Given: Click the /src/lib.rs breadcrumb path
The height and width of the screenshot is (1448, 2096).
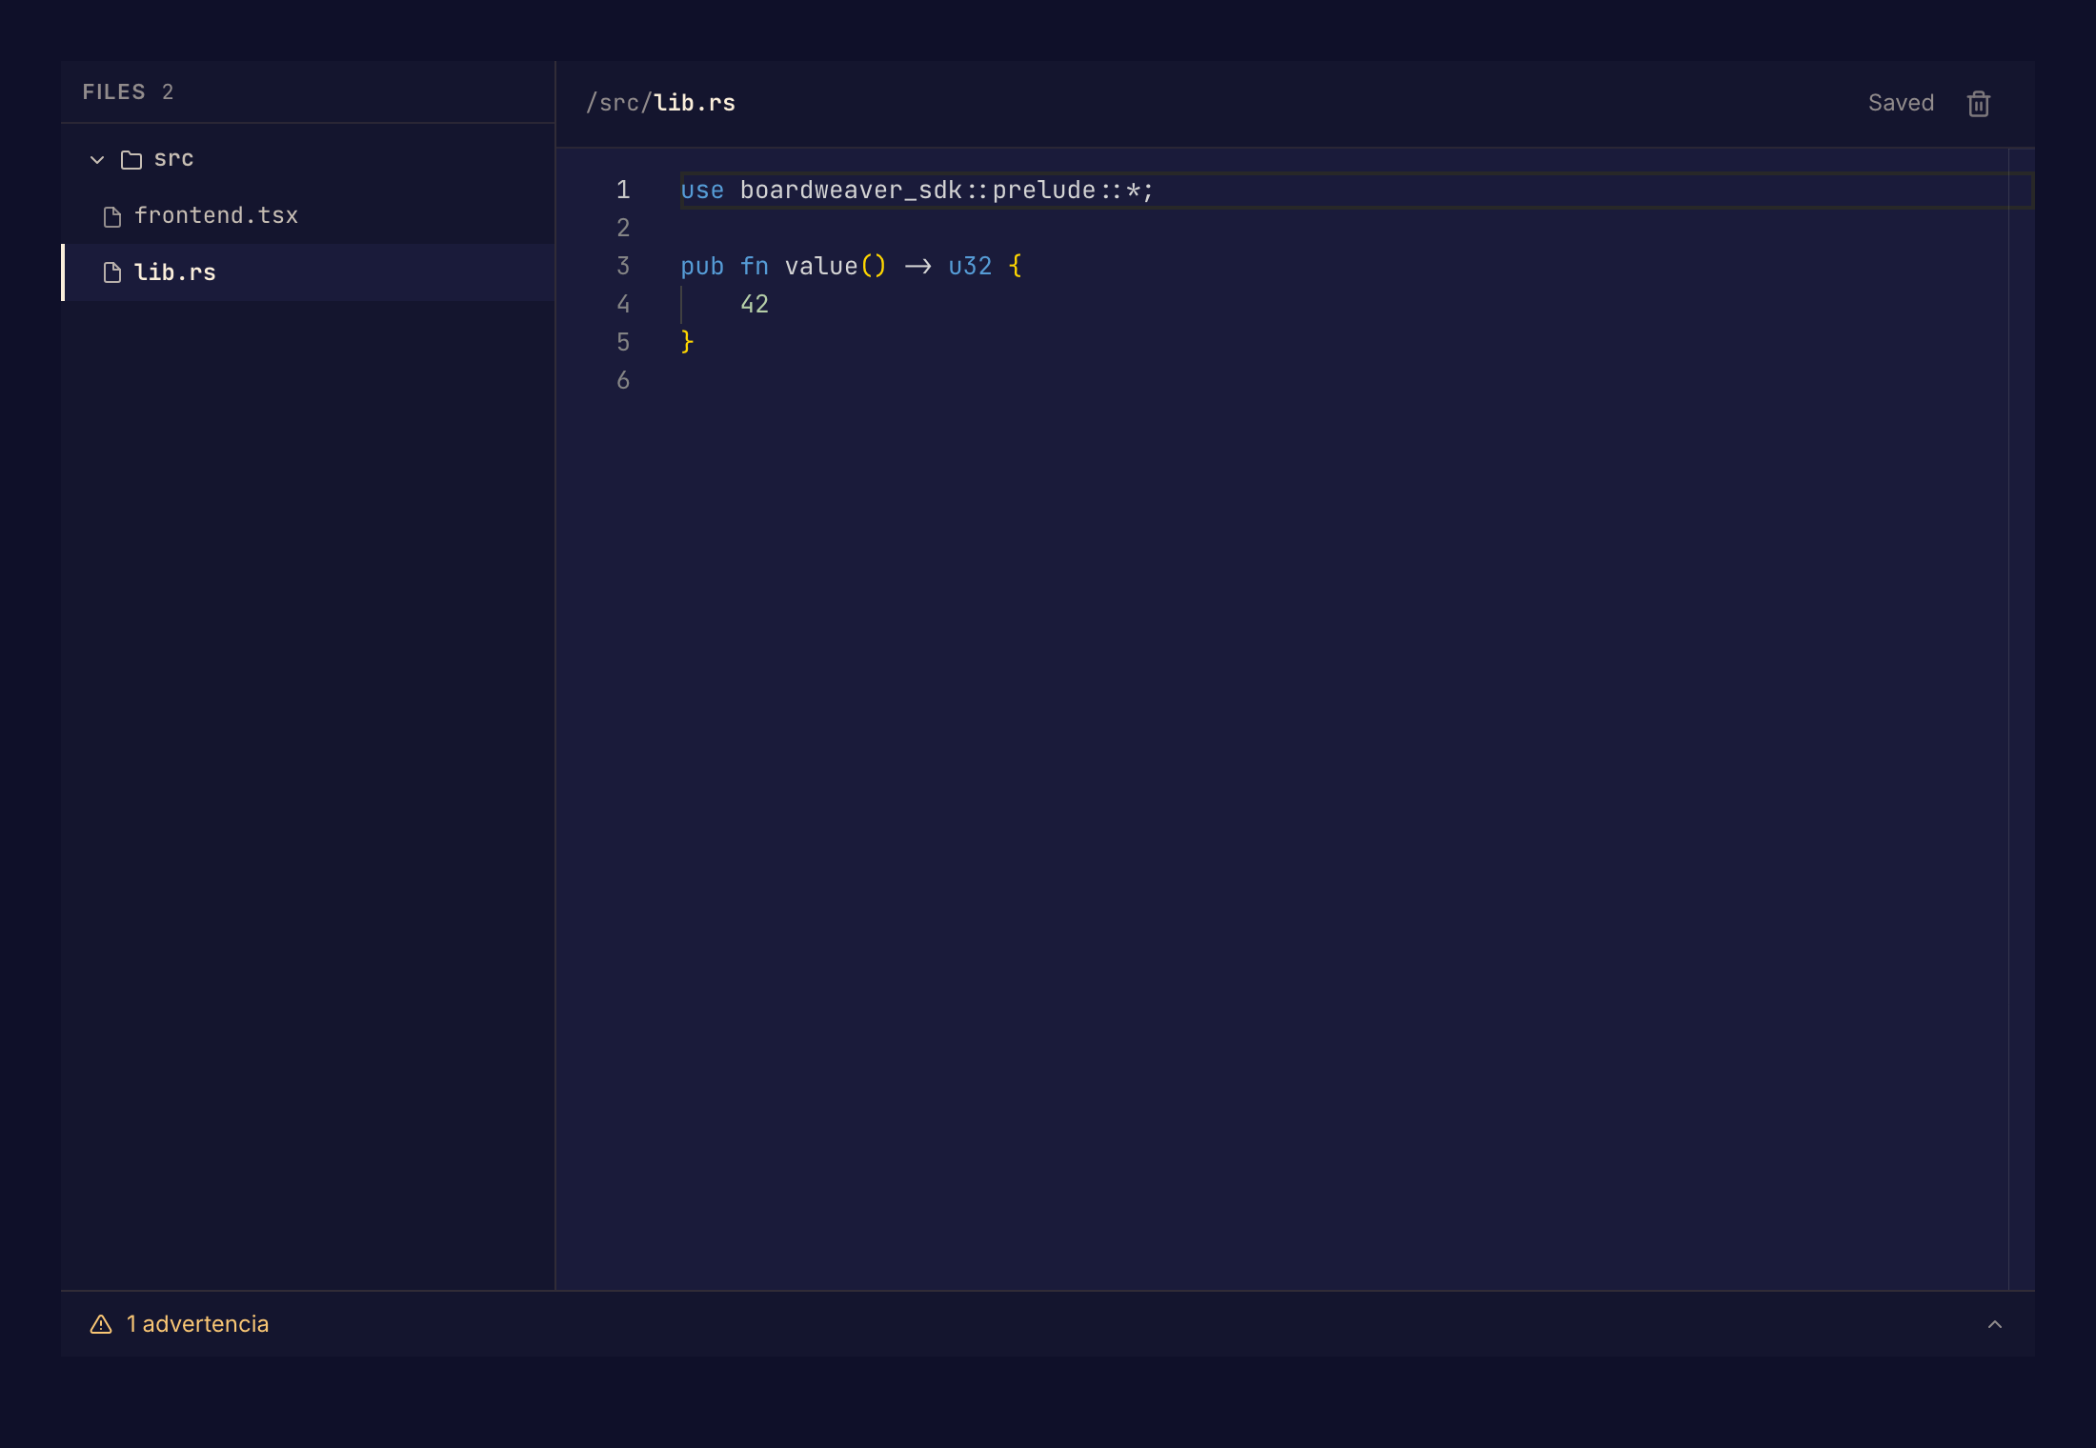Looking at the screenshot, I should coord(660,103).
